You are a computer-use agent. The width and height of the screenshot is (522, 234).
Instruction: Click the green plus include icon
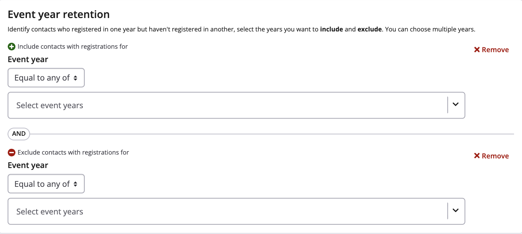click(12, 46)
